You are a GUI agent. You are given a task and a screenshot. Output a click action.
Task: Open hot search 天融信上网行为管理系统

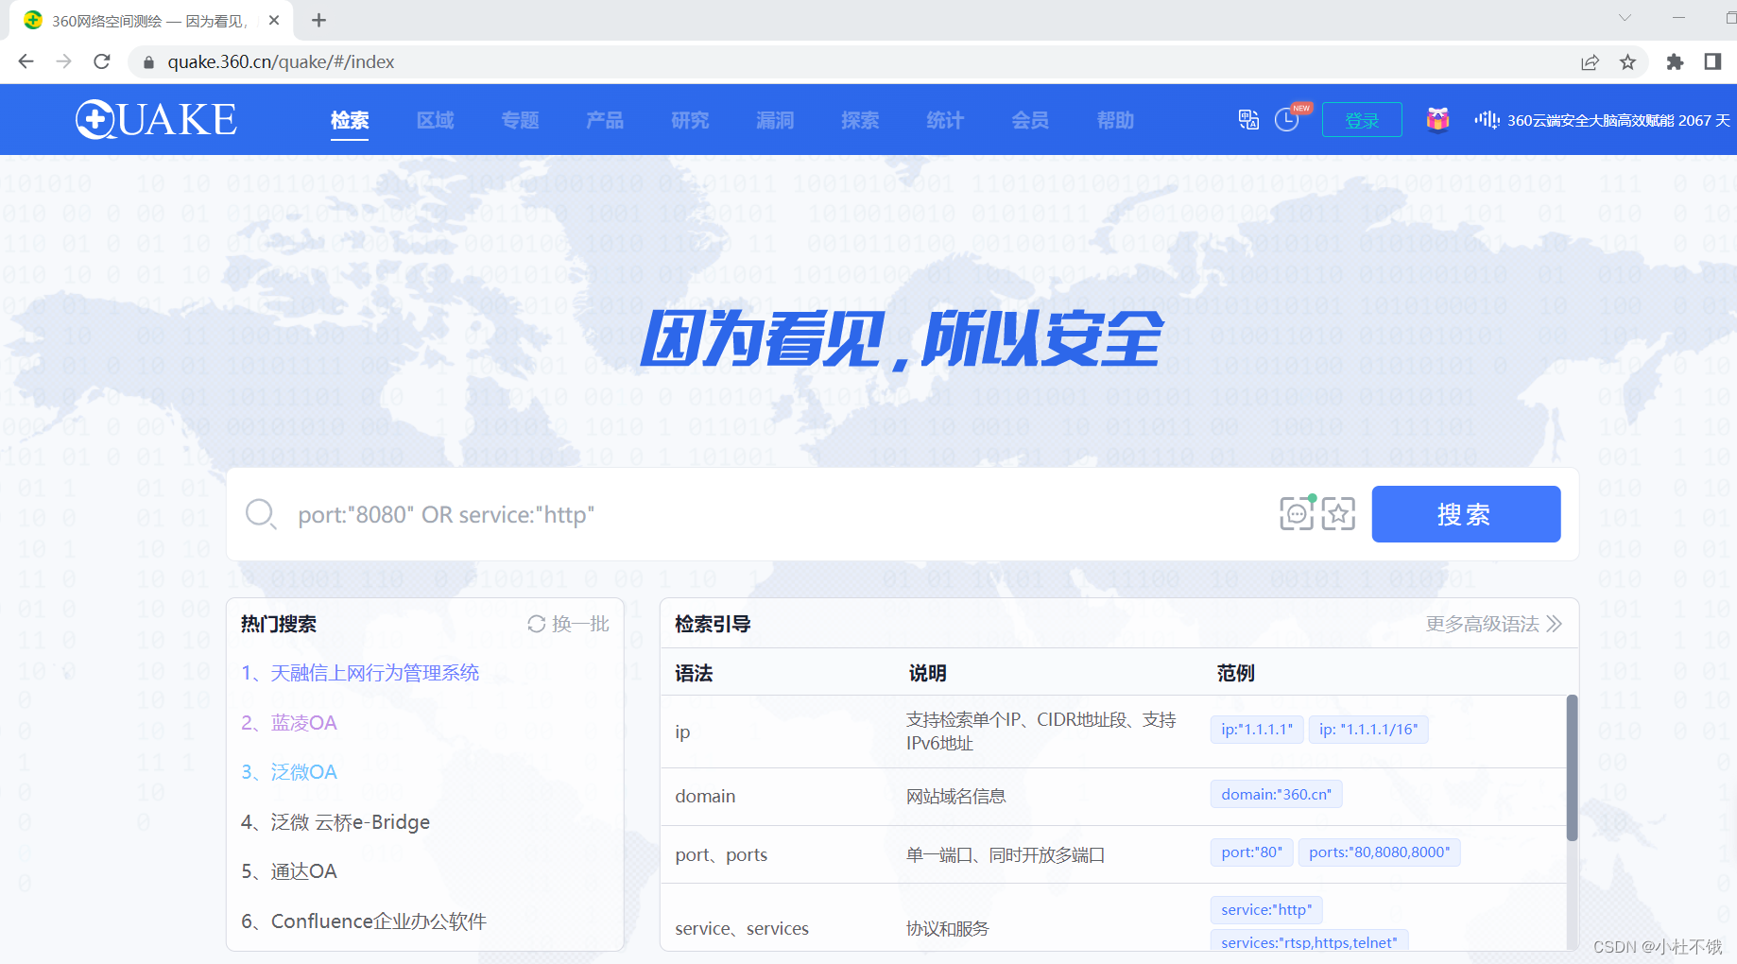click(x=360, y=673)
